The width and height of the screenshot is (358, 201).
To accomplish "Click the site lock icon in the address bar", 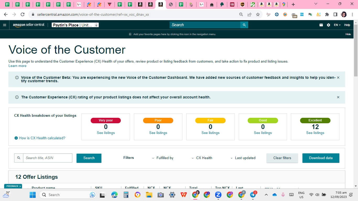I will (x=33, y=14).
